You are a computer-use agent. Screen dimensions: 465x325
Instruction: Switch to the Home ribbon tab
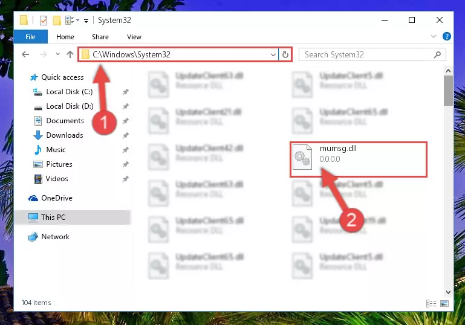pyautogui.click(x=65, y=37)
